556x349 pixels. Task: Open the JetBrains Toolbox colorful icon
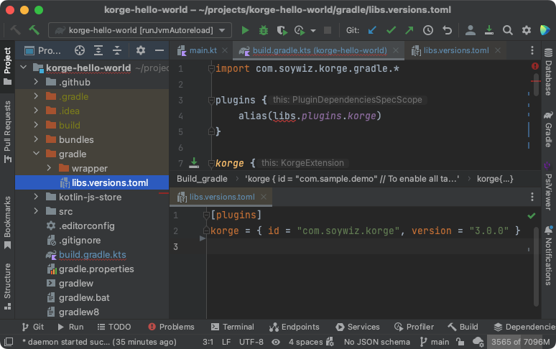tap(545, 30)
